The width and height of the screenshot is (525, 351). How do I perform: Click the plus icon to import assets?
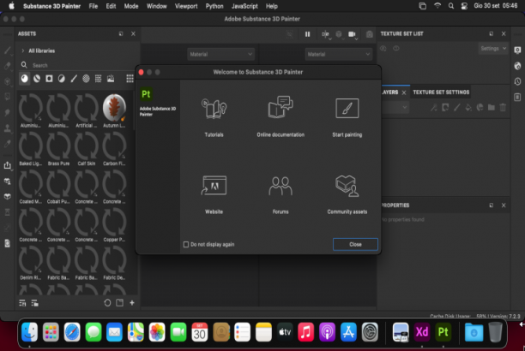pyautogui.click(x=132, y=303)
